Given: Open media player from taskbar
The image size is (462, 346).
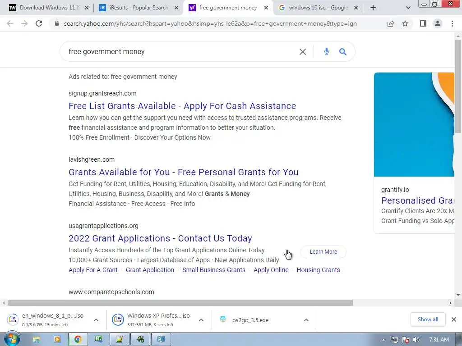Looking at the screenshot, I should 57,340.
